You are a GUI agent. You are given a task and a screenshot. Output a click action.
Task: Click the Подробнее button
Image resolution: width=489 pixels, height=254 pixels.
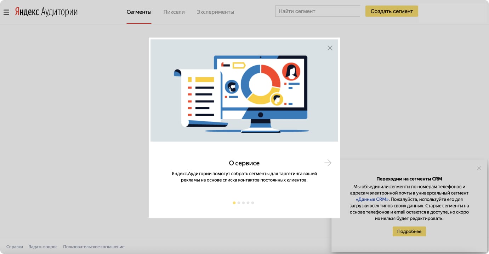409,231
